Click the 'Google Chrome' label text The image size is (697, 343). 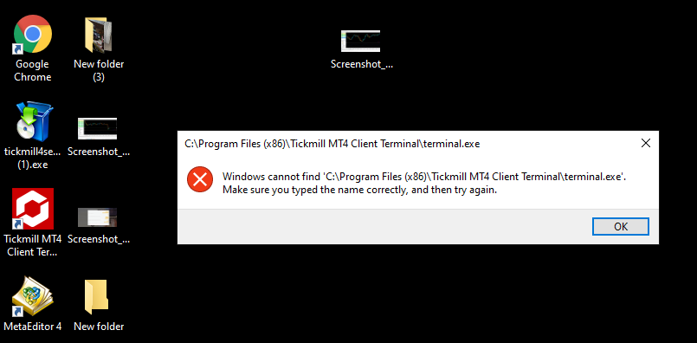(x=32, y=70)
